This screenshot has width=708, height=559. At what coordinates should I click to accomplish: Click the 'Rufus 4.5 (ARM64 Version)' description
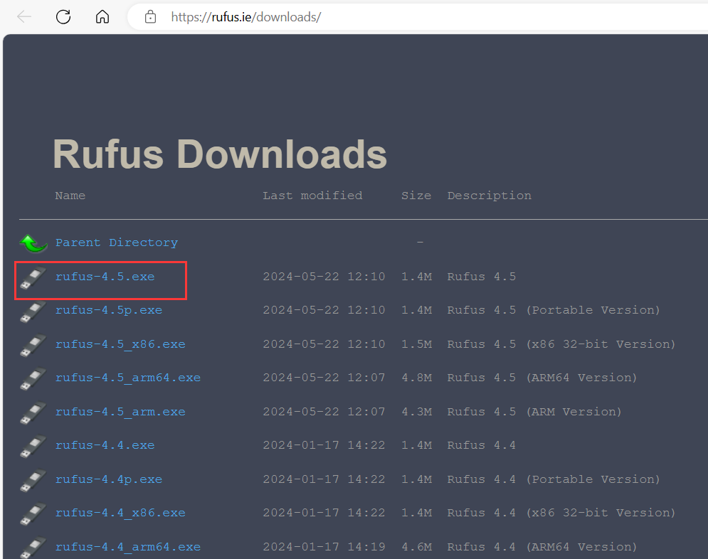point(541,378)
